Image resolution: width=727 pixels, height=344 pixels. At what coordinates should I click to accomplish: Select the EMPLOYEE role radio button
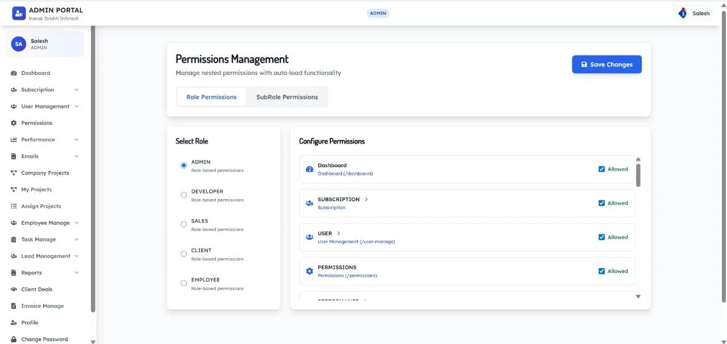point(183,283)
